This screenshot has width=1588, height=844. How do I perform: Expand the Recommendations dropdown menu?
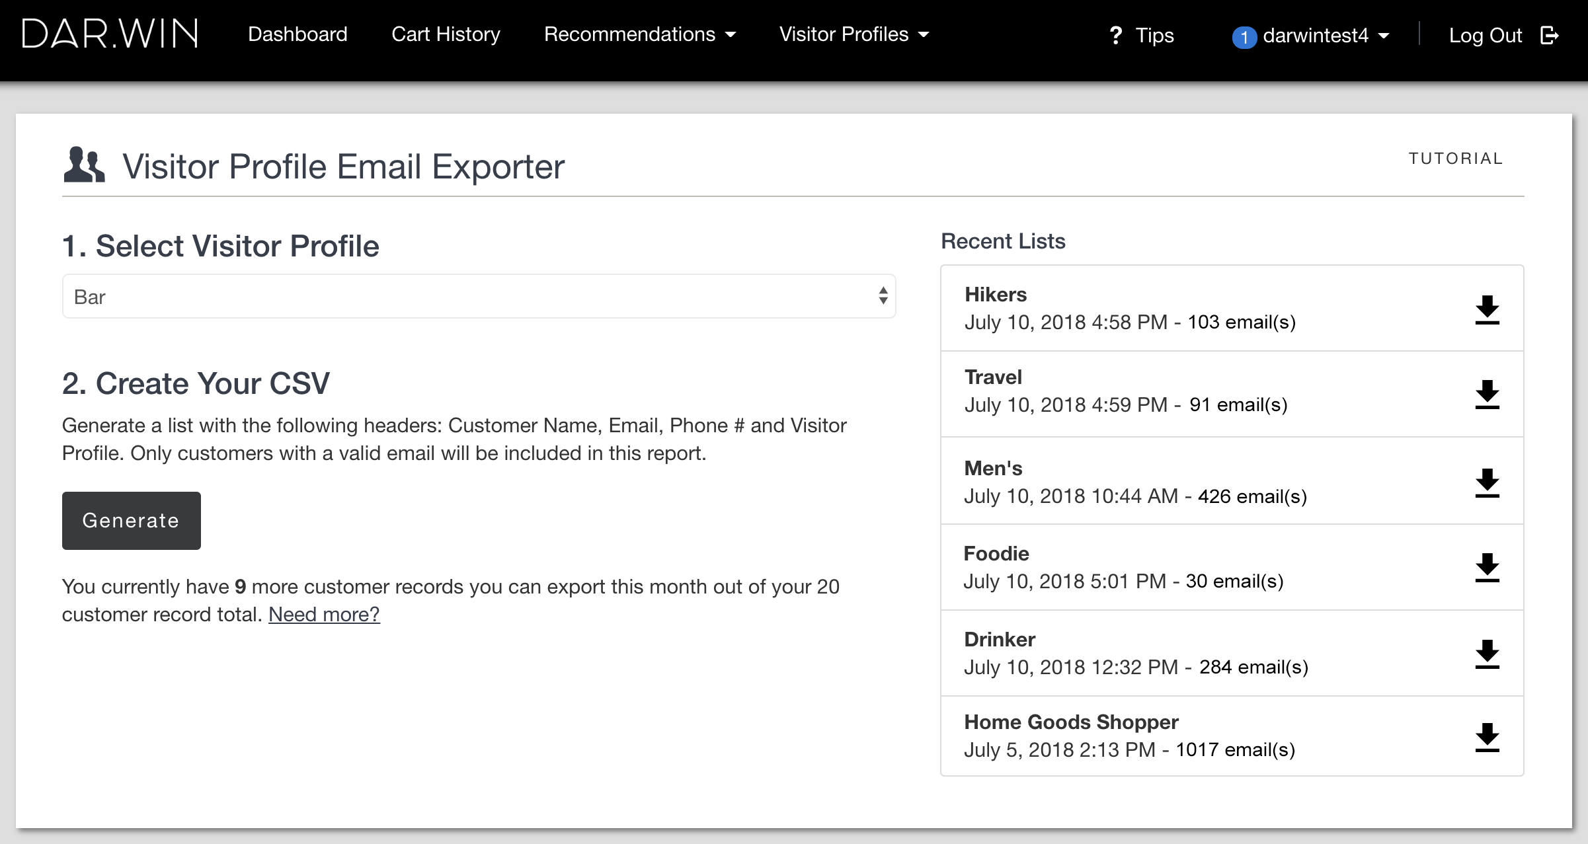[x=641, y=34]
